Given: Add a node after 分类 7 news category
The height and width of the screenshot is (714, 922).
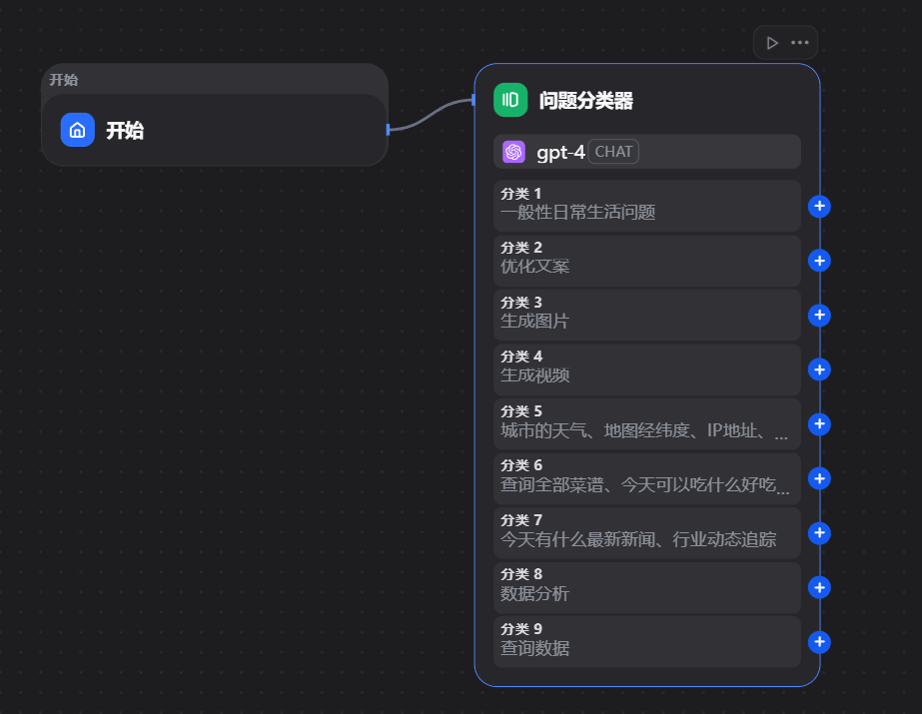Looking at the screenshot, I should pos(819,533).
